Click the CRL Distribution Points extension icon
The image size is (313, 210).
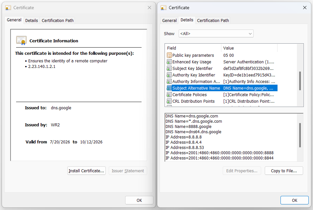pyautogui.click(x=169, y=101)
